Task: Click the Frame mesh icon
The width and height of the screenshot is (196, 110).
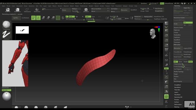Action: (x=166, y=77)
